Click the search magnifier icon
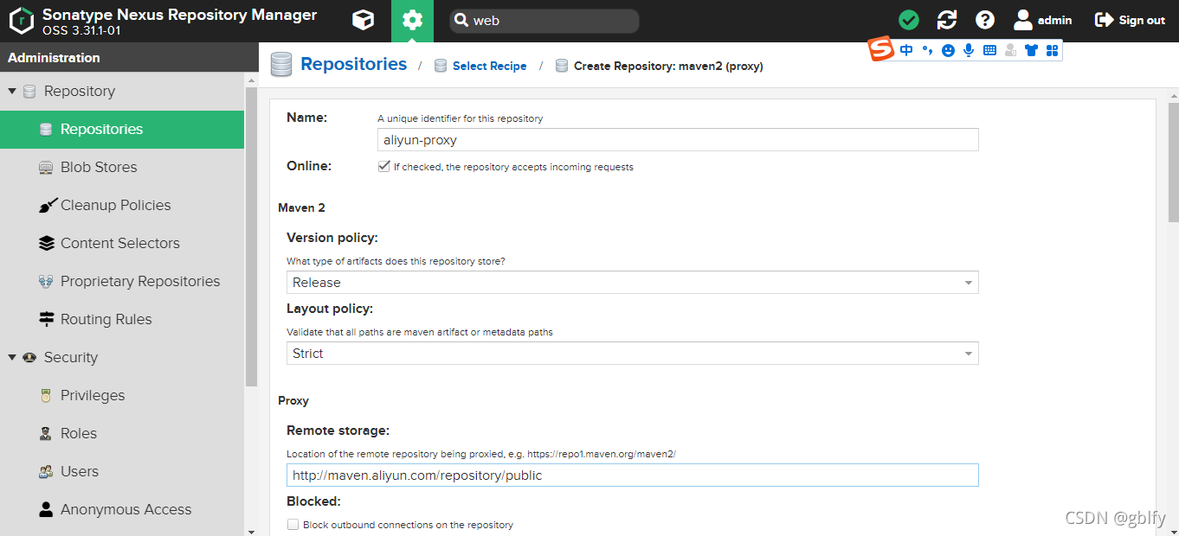1179x536 pixels. [462, 21]
